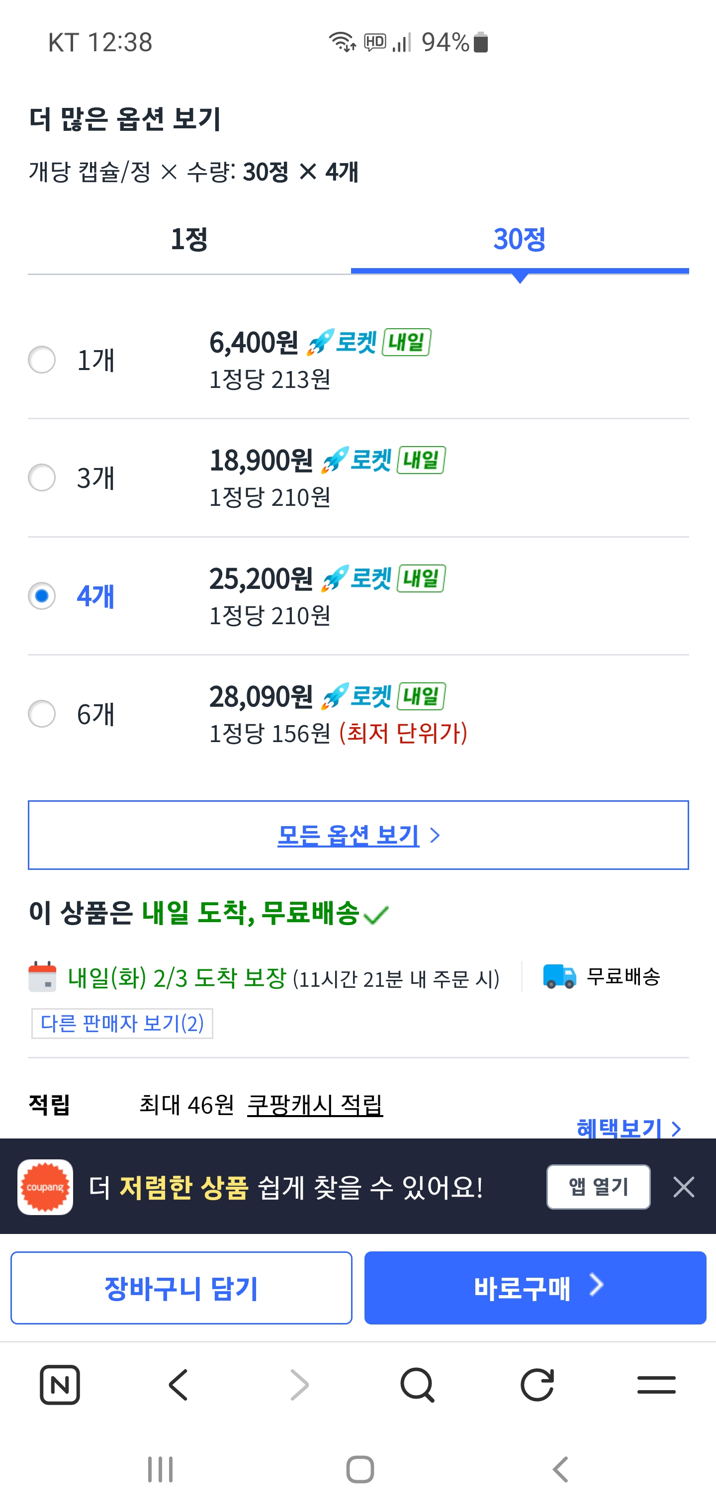Tap the Naver home icon
The height and width of the screenshot is (1512, 716).
coord(60,1385)
